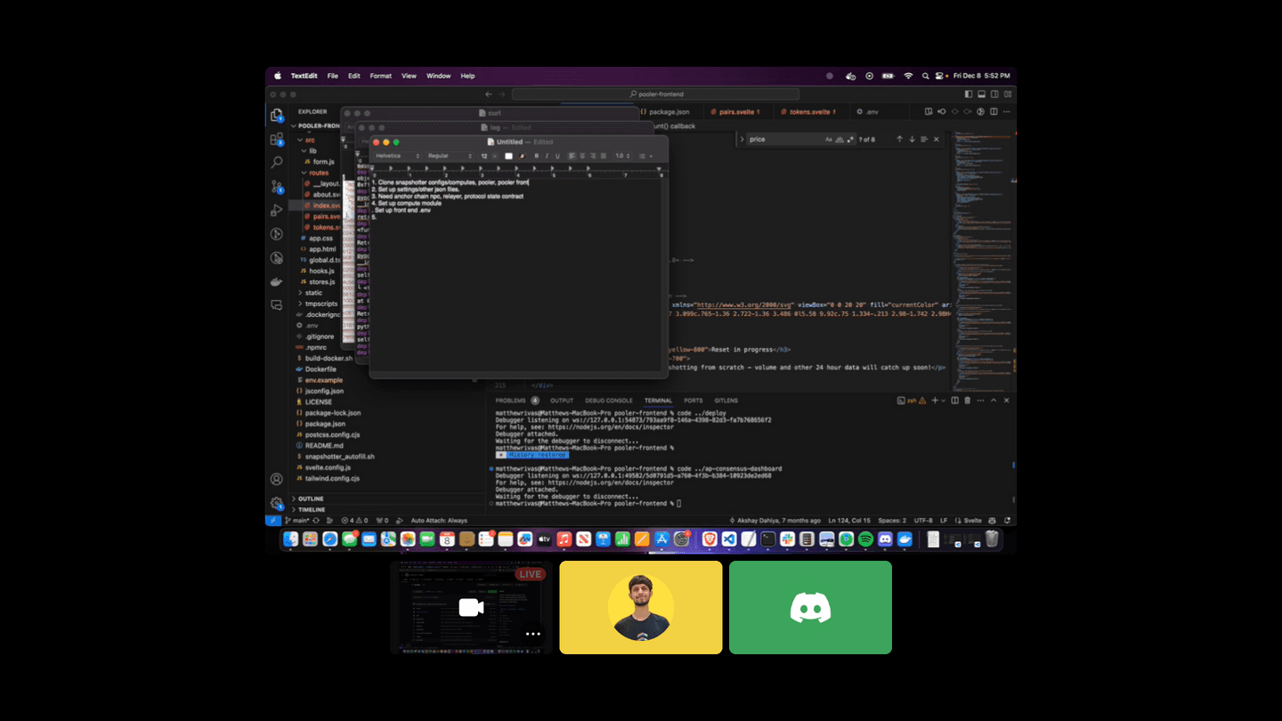Screen dimensions: 1282x721
Task: Open the editor More Actions menu
Action: click(1008, 112)
